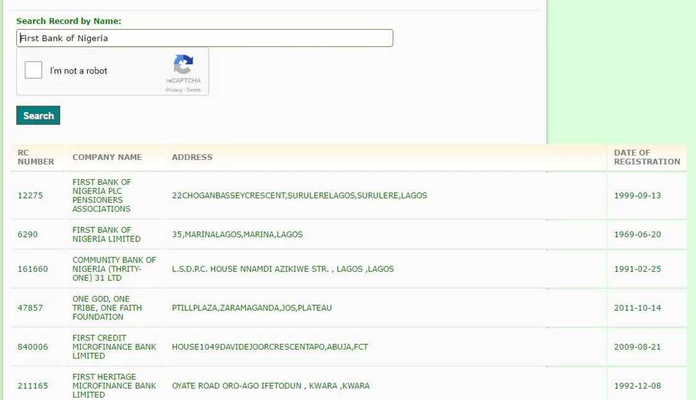Open the reCAPTCHA Privacy link
Viewport: 696px width, 400px height.
[x=173, y=90]
